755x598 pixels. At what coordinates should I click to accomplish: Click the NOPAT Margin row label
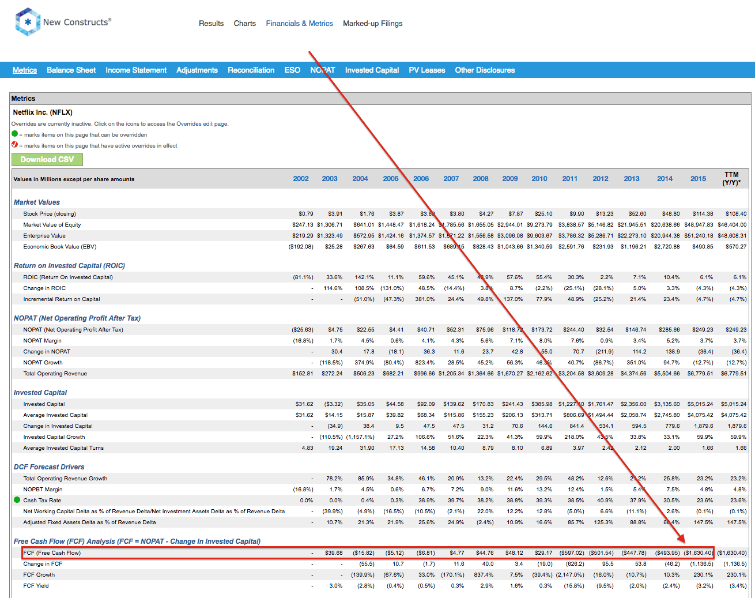(x=42, y=341)
